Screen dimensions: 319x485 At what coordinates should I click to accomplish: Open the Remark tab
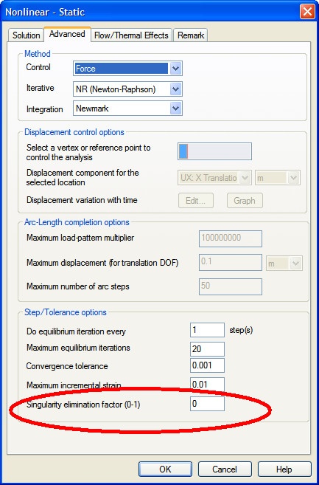tap(191, 35)
